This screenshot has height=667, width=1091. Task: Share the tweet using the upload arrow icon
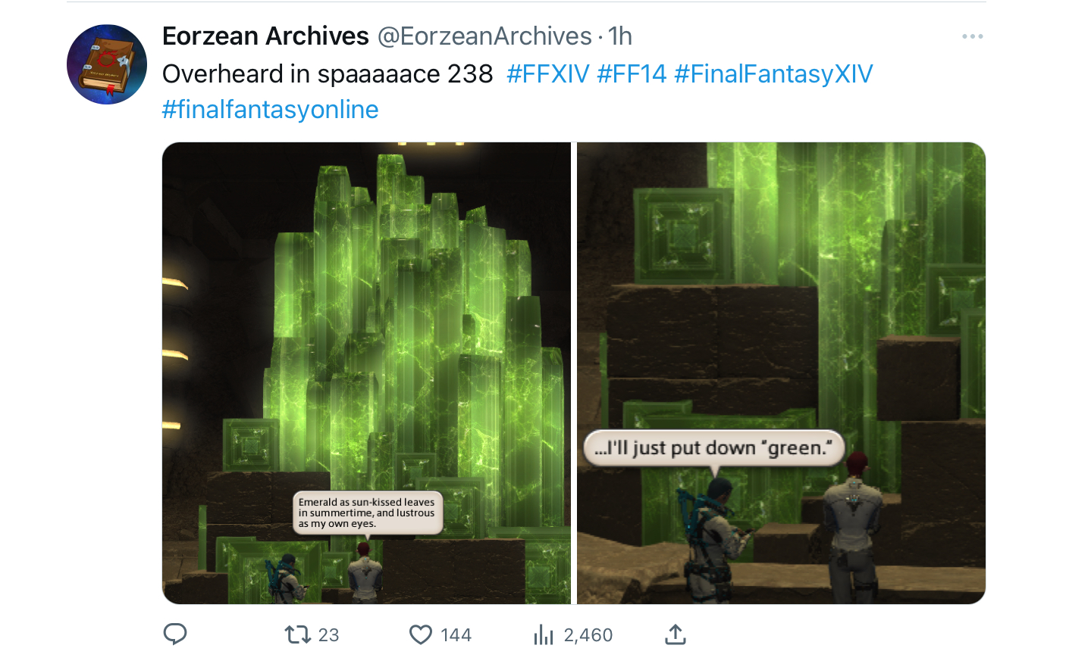point(676,634)
